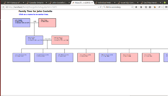The width and height of the screenshot is (168, 96).
Task: Click the favicon of the Cecil Ray Hendr... tab
Action: click(x=142, y=3)
